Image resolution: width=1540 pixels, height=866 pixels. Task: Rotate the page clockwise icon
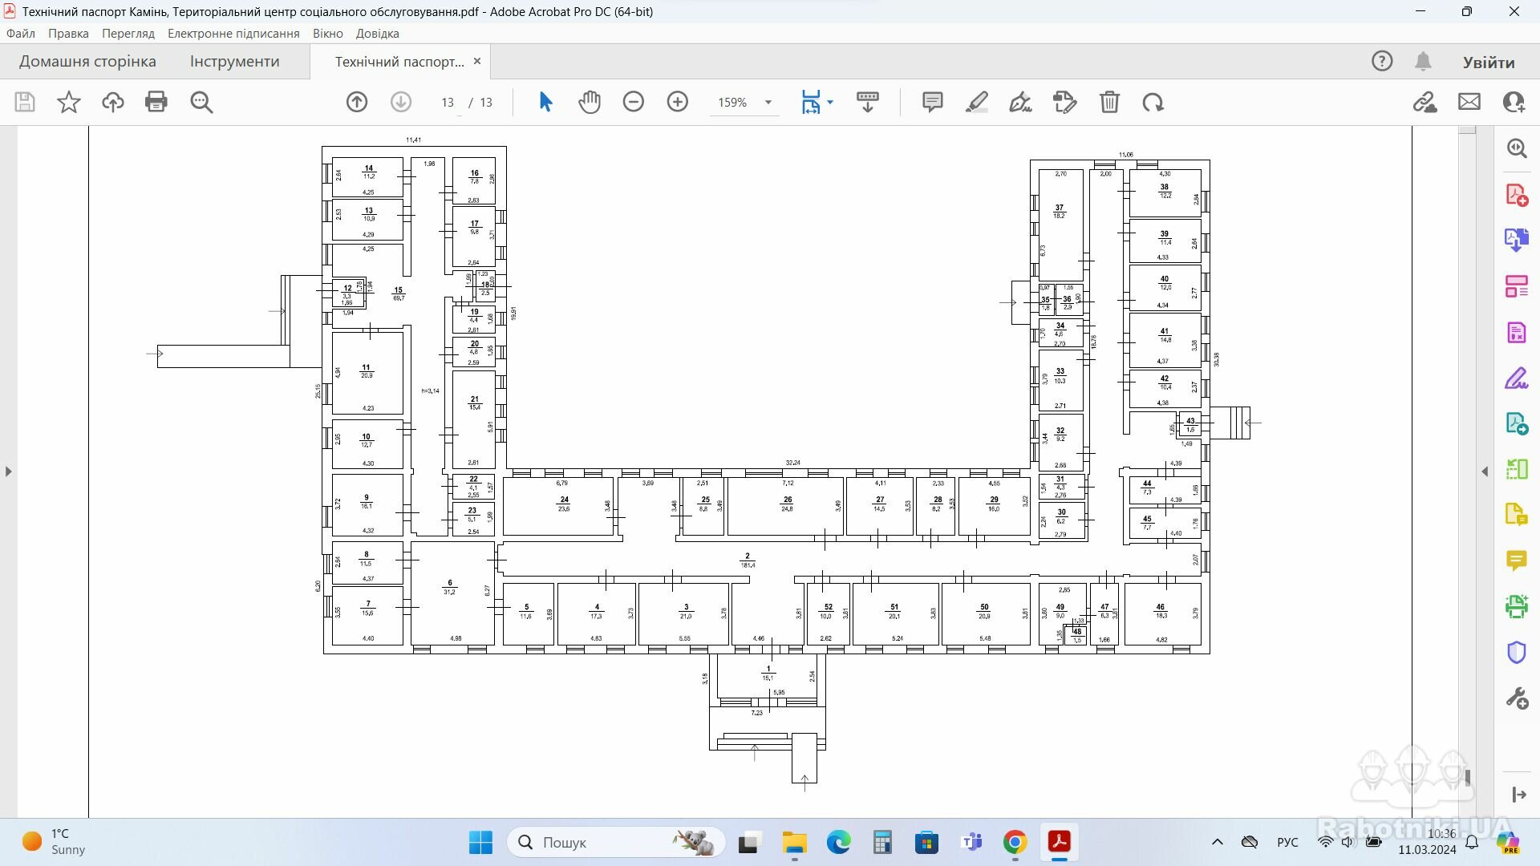1153,102
